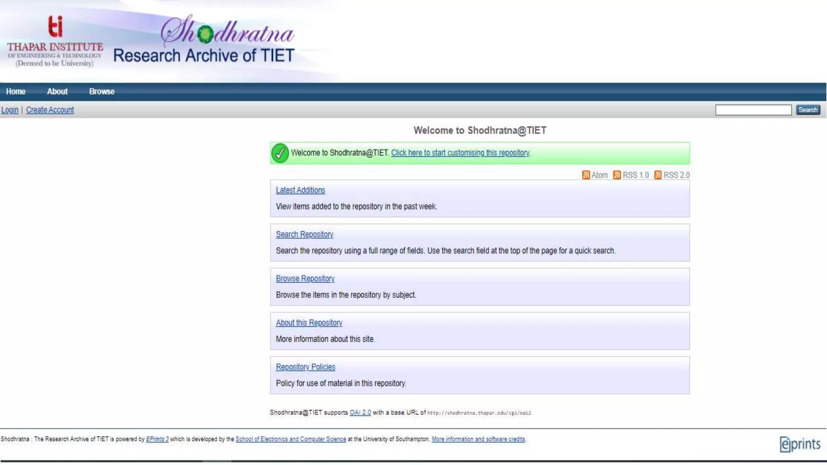This screenshot has height=465, width=827.
Task: Open the Home menu item
Action: (16, 92)
